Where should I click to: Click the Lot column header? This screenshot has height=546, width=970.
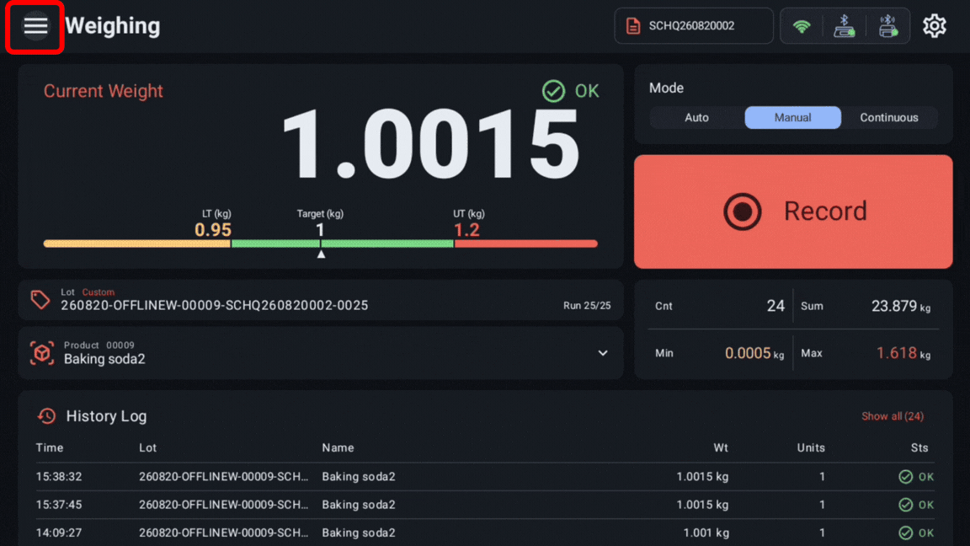(148, 447)
